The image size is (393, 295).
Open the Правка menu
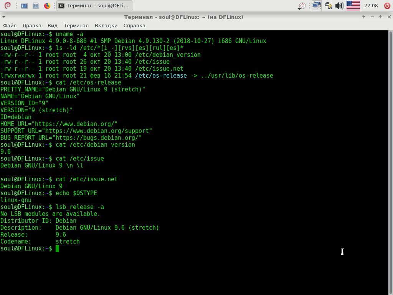(x=32, y=26)
